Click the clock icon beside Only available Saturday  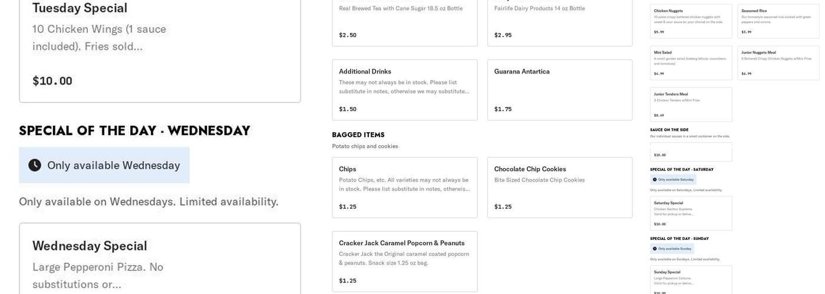coord(655,179)
